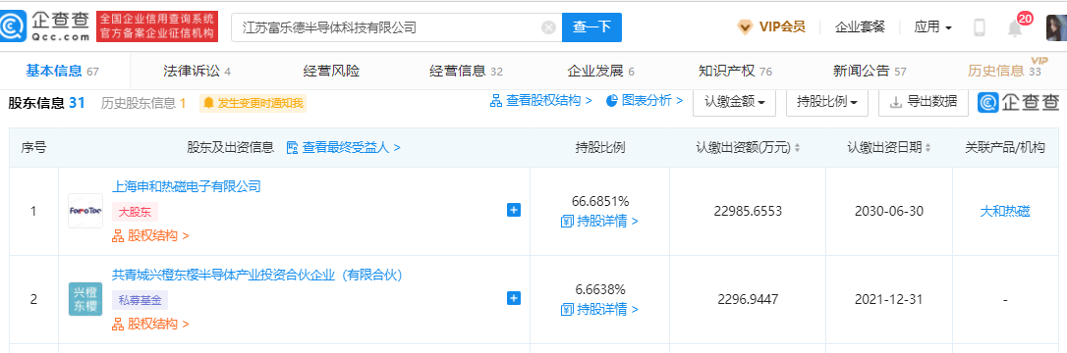This screenshot has width=1067, height=353.
Task: Open 大和热磁 related product link
Action: [x=1004, y=211]
